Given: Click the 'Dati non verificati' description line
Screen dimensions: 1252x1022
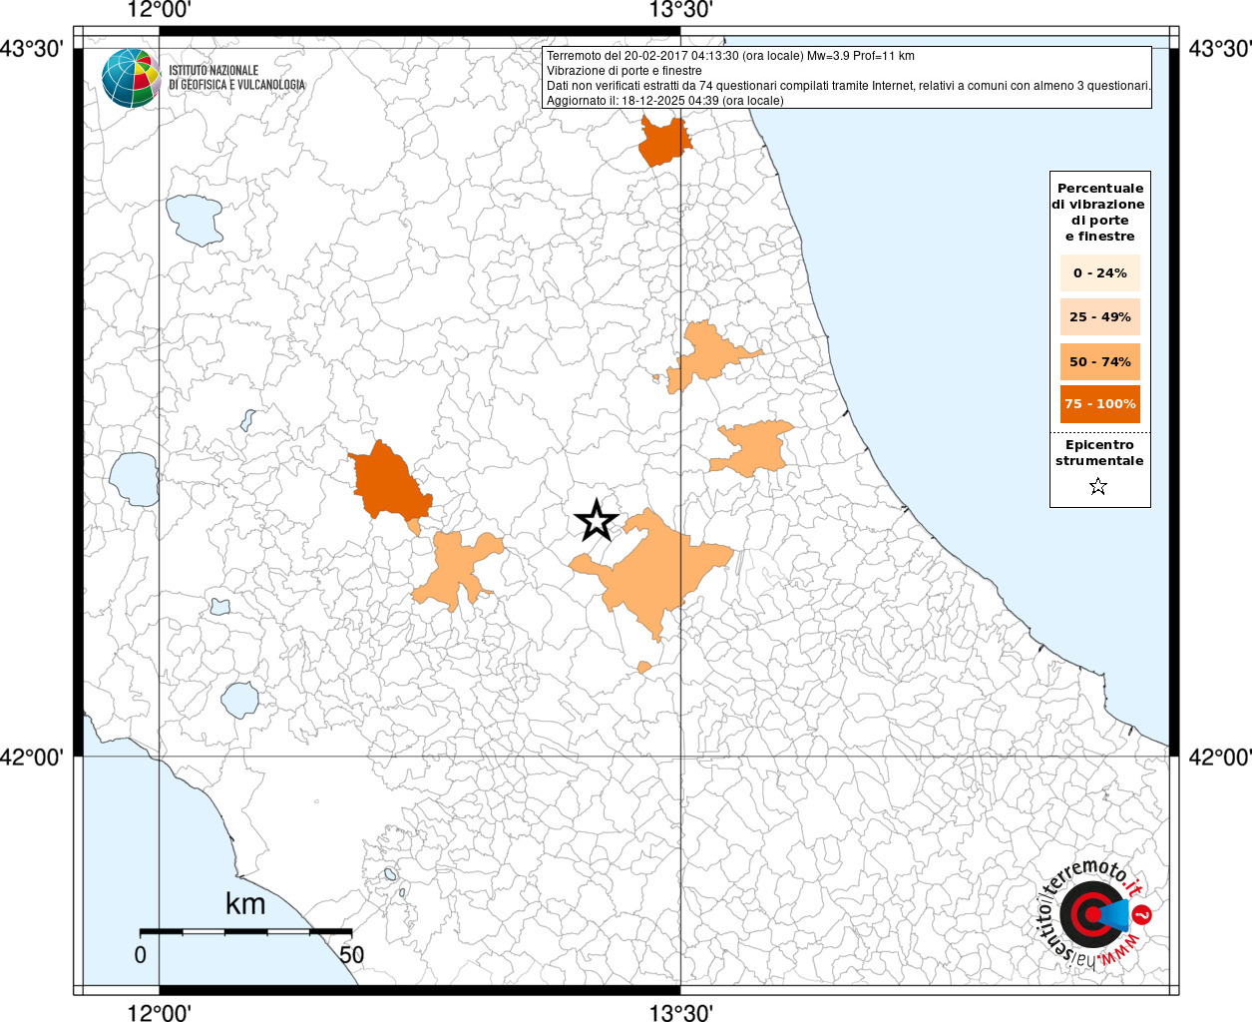Looking at the screenshot, I should (x=848, y=86).
